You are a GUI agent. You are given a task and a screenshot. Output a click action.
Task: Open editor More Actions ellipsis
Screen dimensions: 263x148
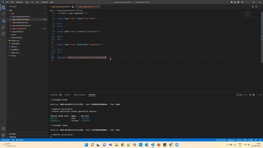point(260,7)
